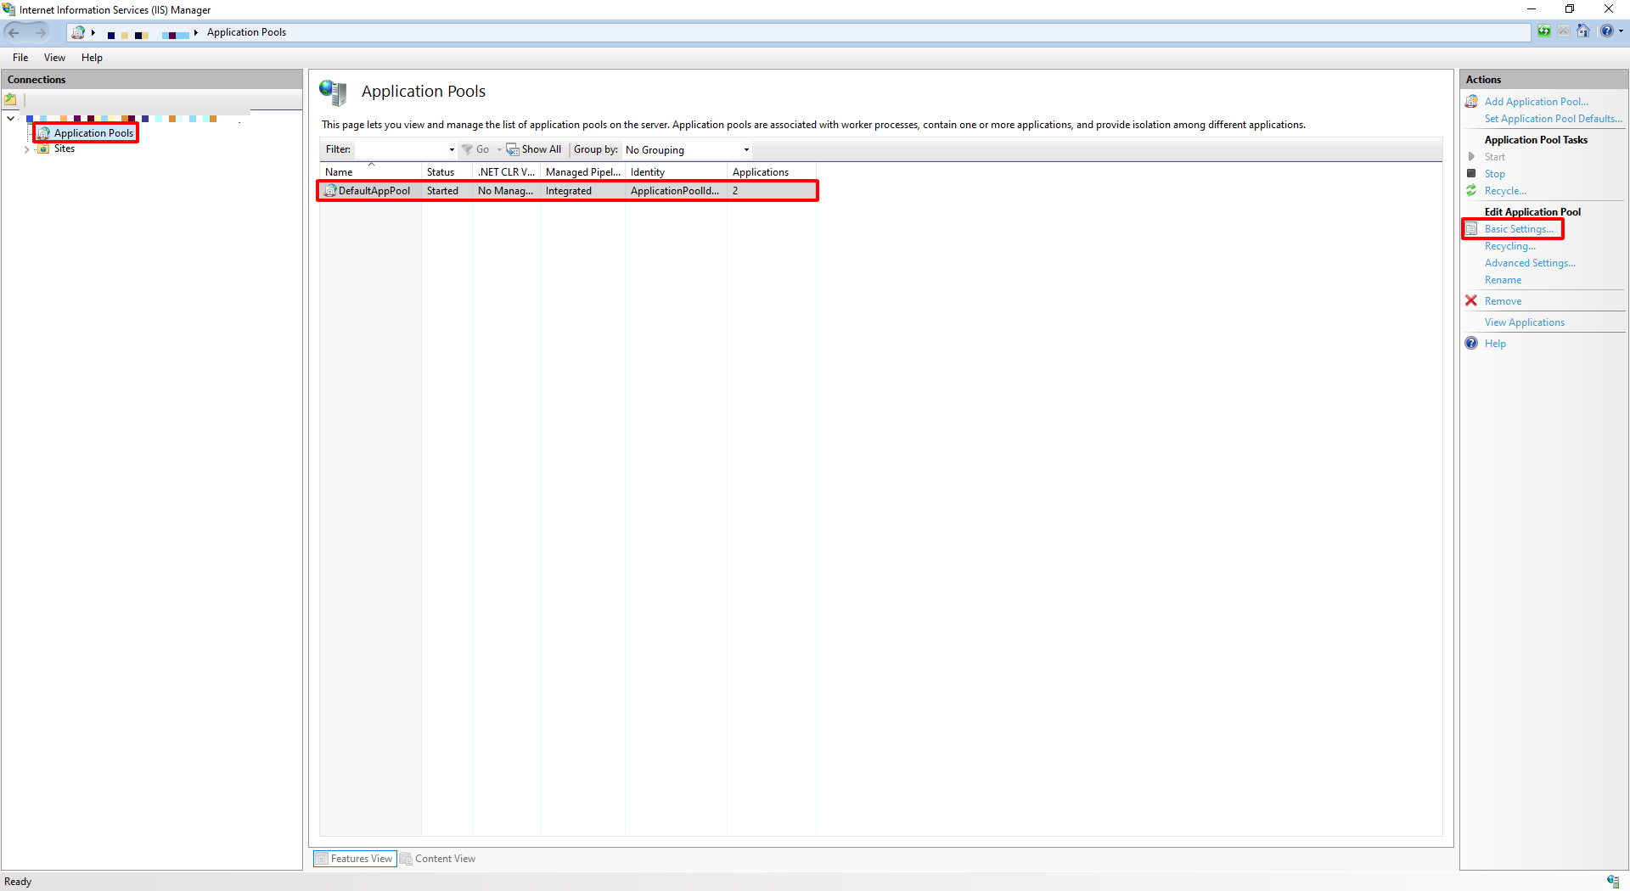
Task: Select the blurred server name tree node
Action: (121, 119)
